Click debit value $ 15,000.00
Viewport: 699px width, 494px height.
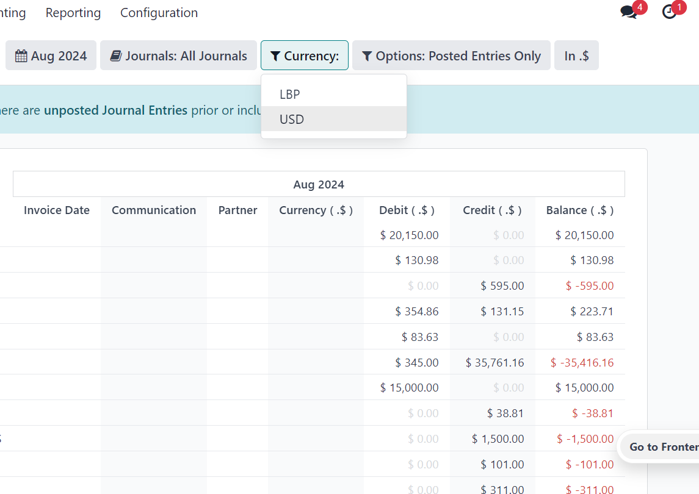pos(409,387)
